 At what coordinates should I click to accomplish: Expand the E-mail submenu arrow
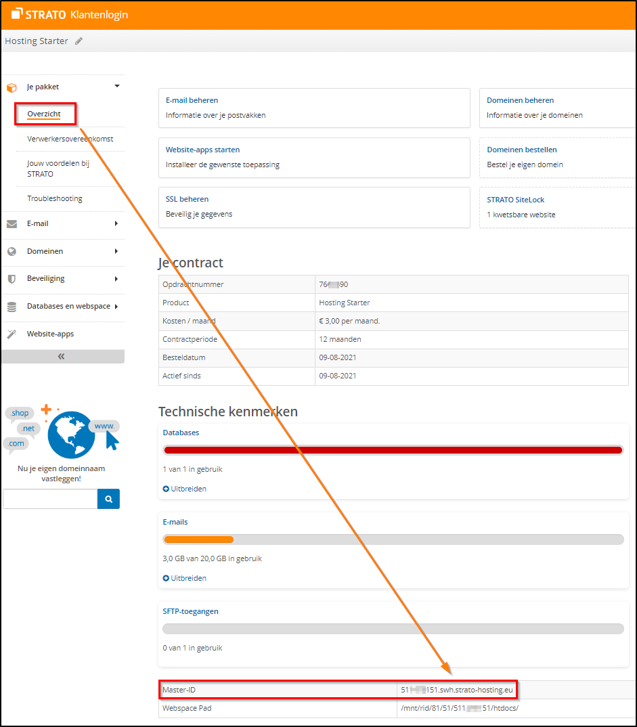(x=116, y=224)
